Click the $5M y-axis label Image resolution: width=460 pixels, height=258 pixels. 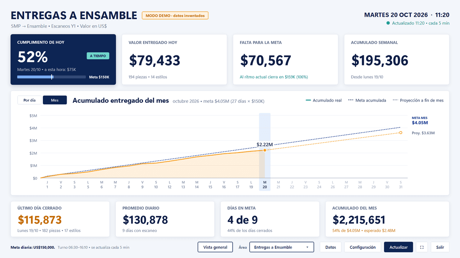pos(33,115)
